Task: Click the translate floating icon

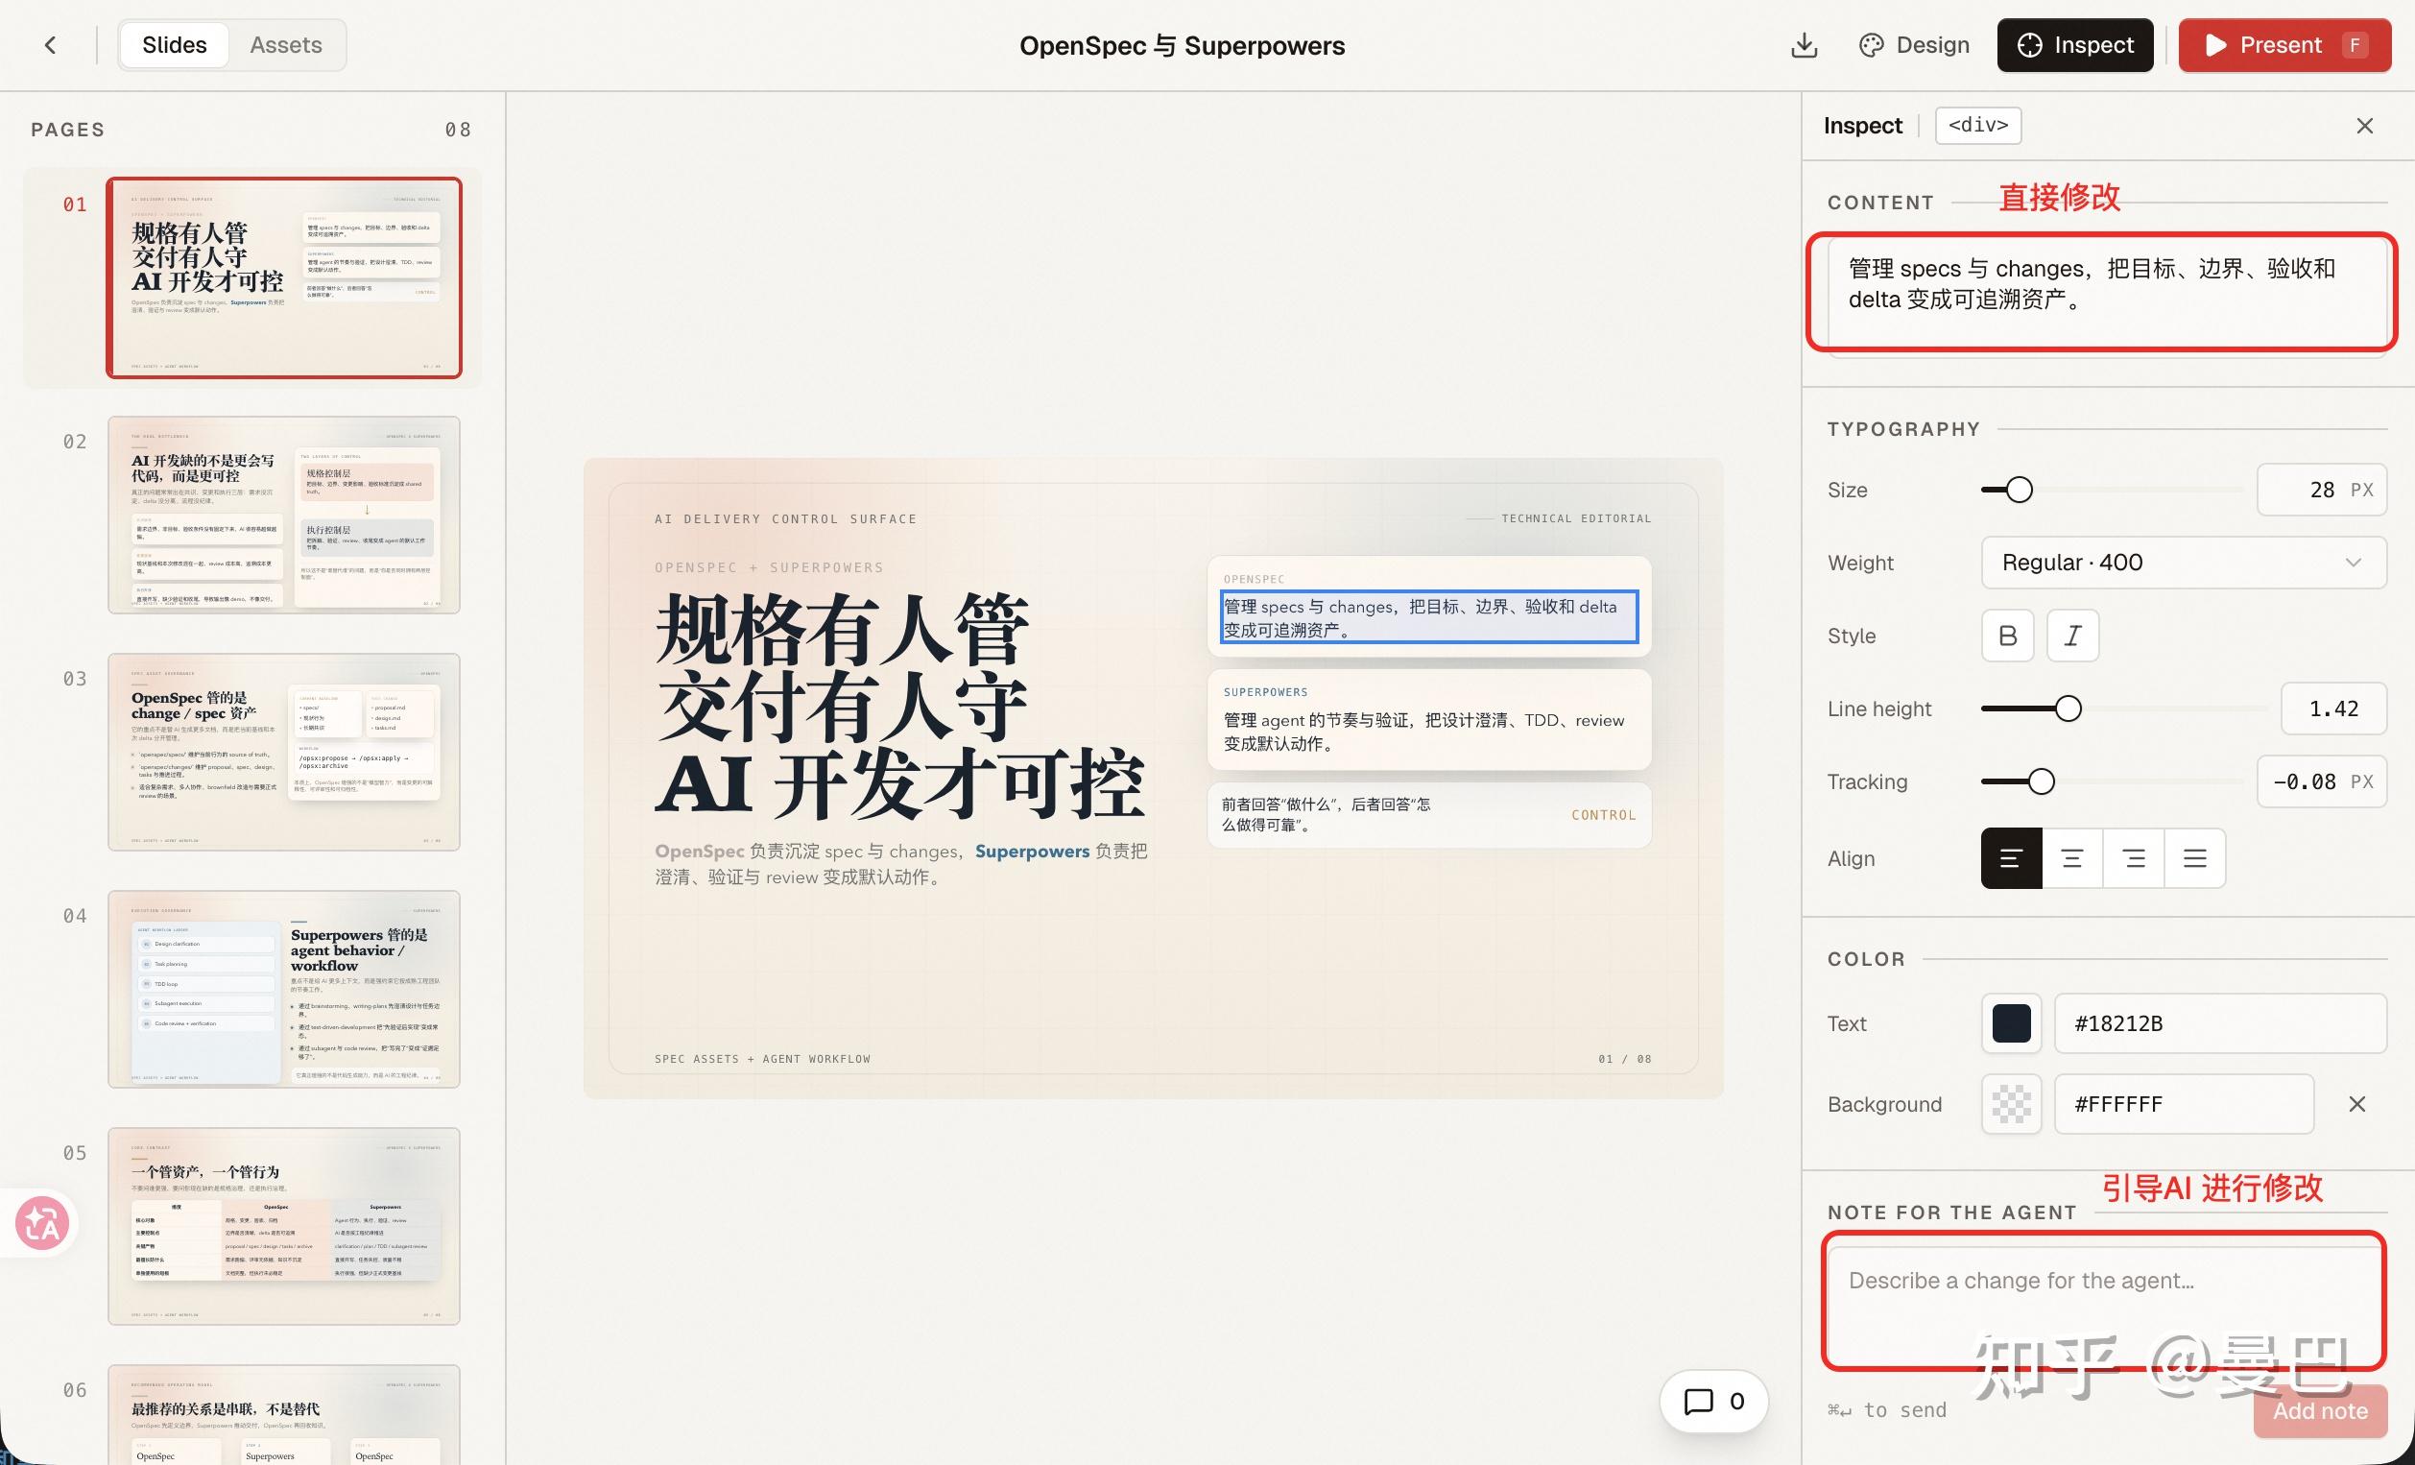Action: click(x=42, y=1223)
